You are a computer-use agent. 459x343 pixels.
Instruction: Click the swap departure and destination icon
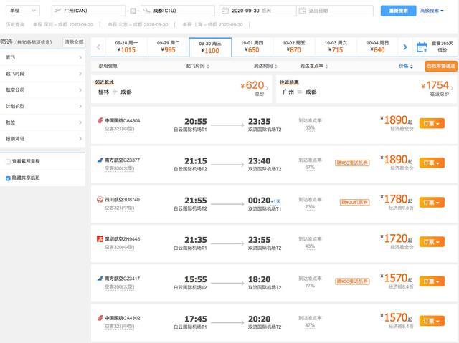[133, 11]
